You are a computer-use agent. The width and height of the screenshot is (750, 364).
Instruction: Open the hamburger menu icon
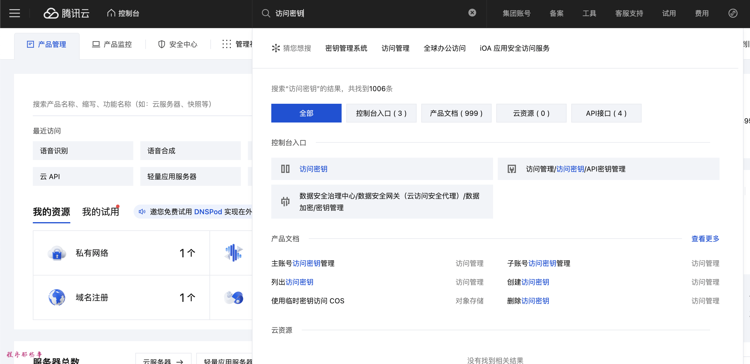coord(15,13)
